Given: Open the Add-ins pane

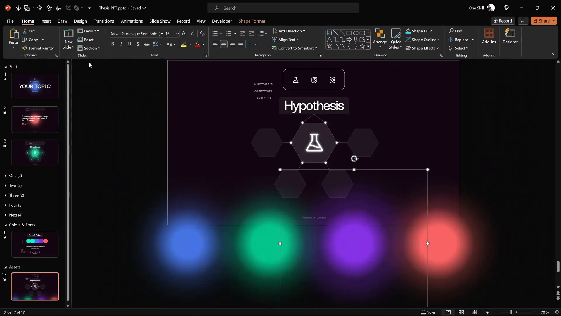Looking at the screenshot, I should pyautogui.click(x=489, y=36).
